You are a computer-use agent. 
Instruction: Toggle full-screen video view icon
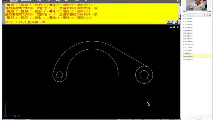[210, 15]
